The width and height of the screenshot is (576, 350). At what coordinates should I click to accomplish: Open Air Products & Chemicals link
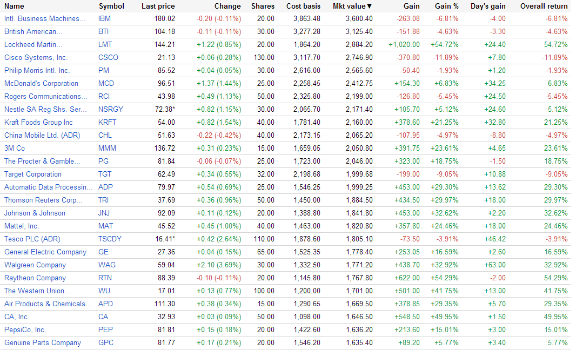(x=48, y=304)
